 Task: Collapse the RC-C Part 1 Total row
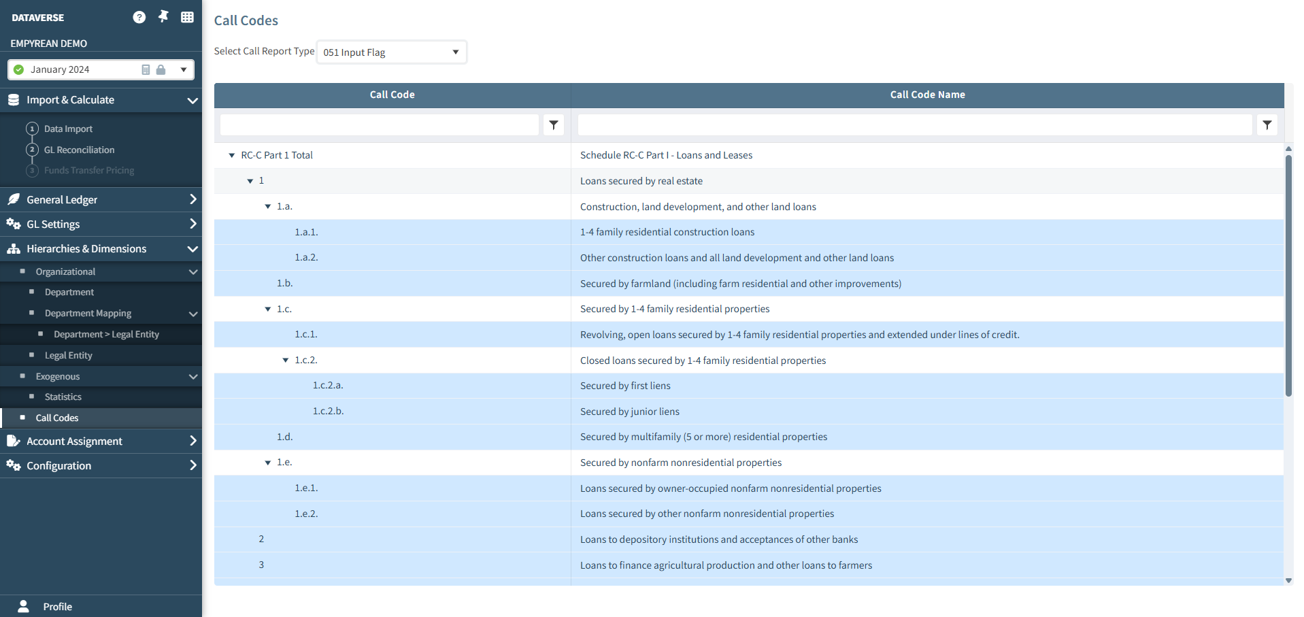(x=232, y=155)
